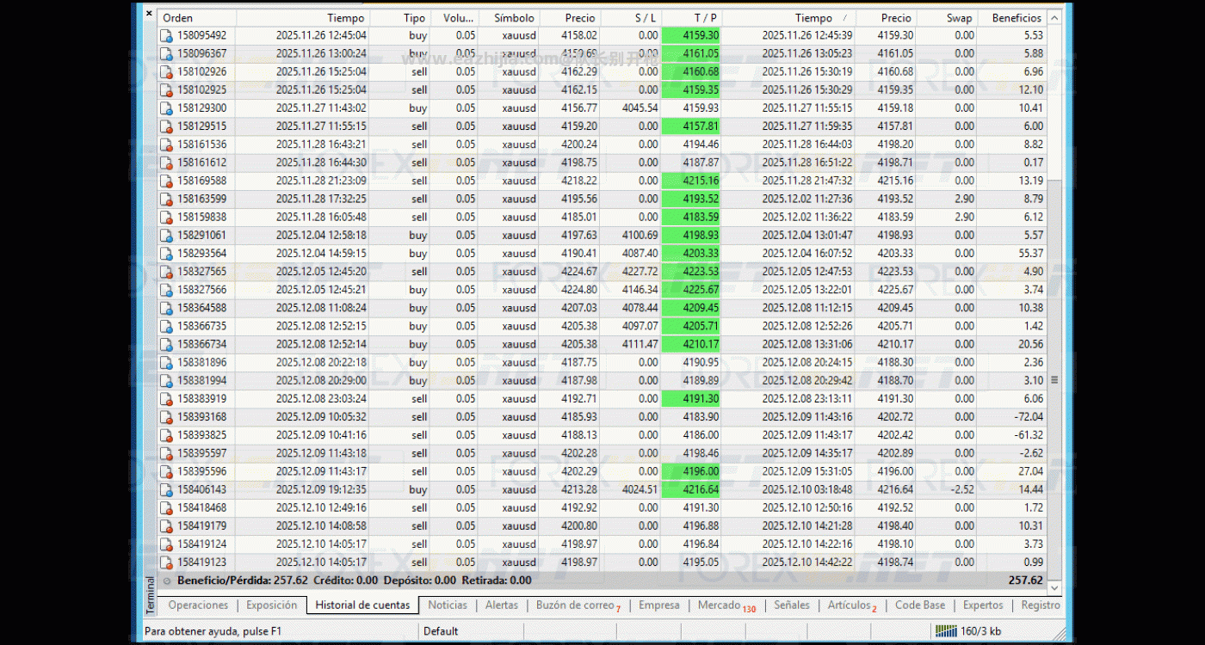Switch to the Code Base tab

[920, 605]
